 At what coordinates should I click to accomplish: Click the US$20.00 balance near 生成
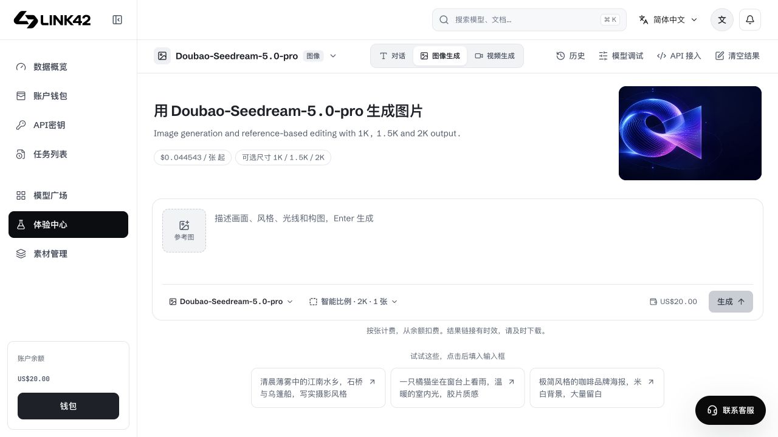(x=673, y=302)
